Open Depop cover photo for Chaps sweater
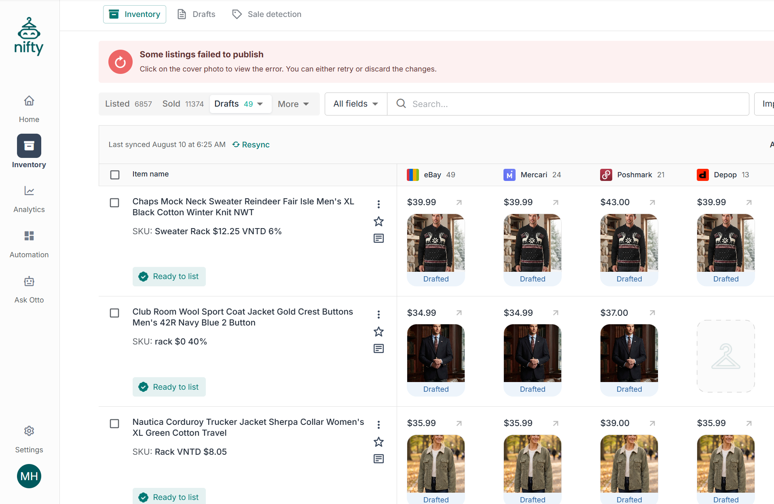 (726, 243)
